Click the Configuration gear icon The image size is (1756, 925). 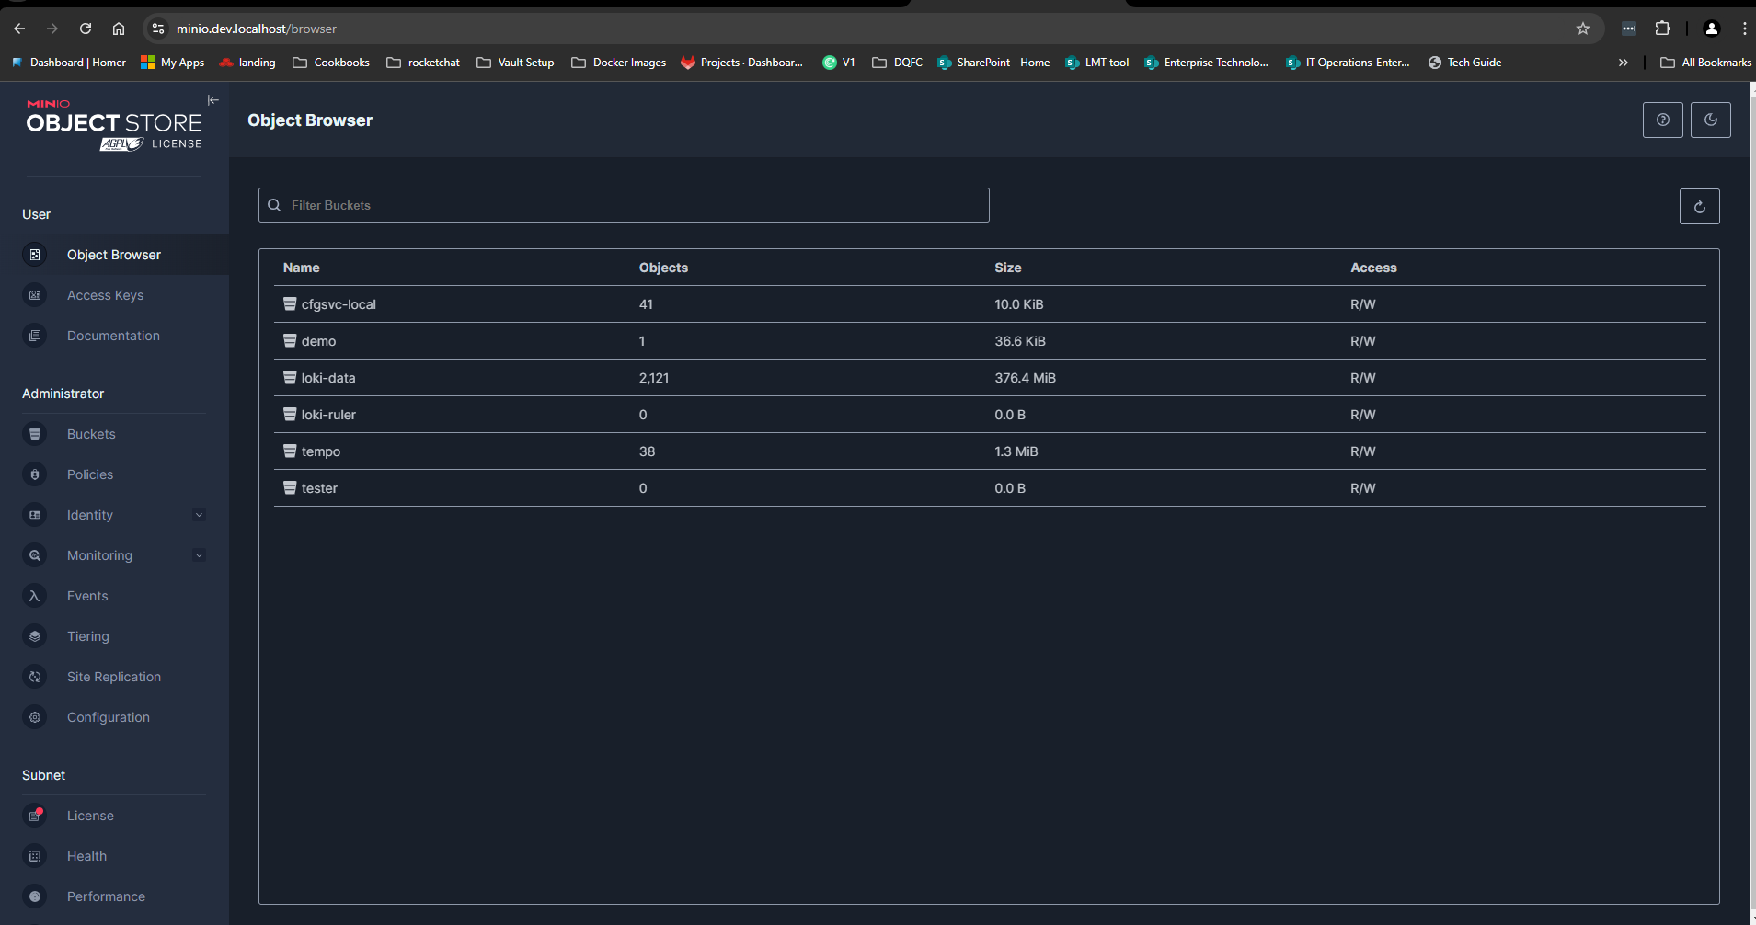point(35,717)
